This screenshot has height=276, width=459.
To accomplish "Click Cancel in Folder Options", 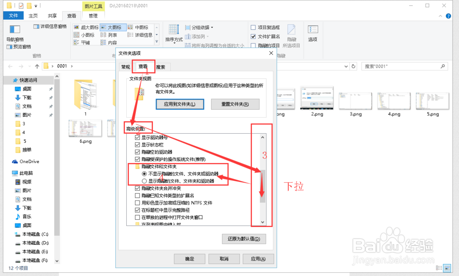I will [224, 259].
